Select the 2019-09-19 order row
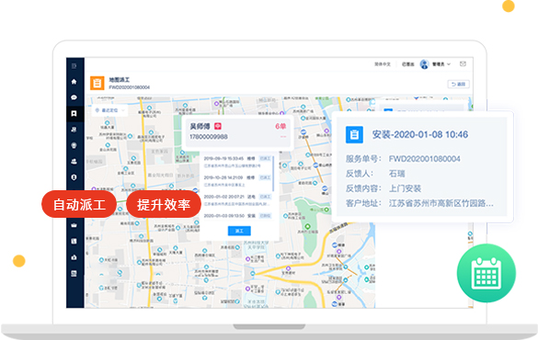The image size is (538, 340). 237,162
